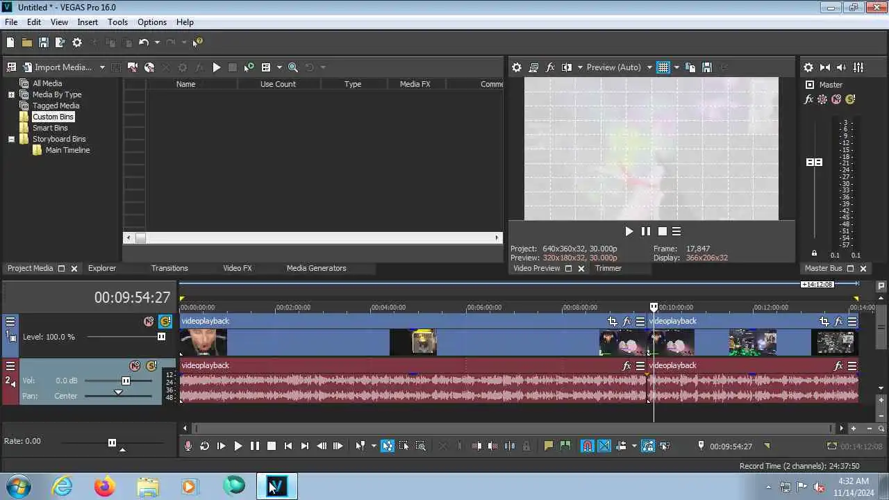Open the Insert menu
This screenshot has width=889, height=500.
(88, 22)
